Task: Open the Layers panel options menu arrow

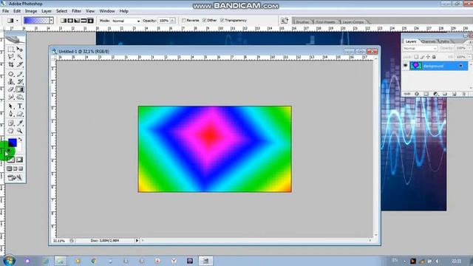Action: click(x=470, y=42)
